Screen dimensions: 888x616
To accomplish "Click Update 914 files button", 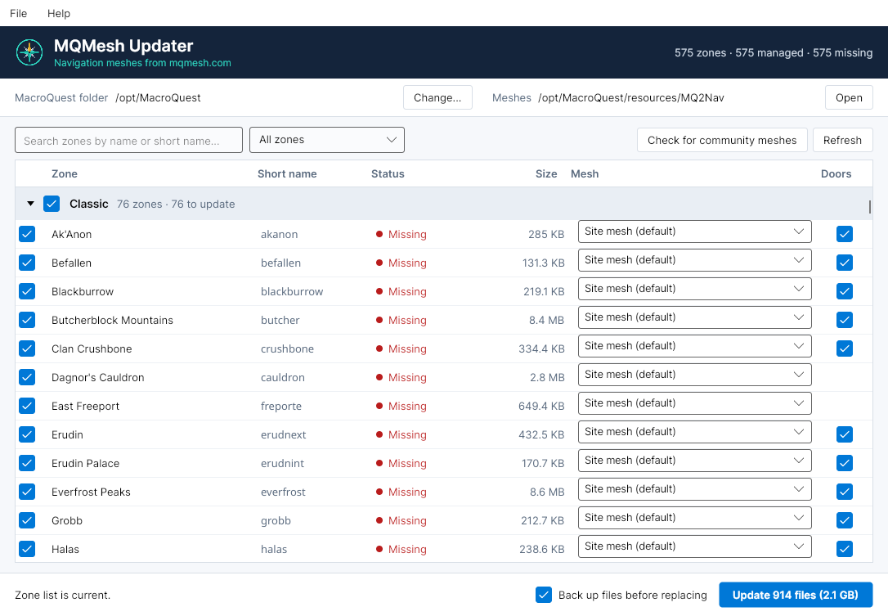I will point(795,595).
